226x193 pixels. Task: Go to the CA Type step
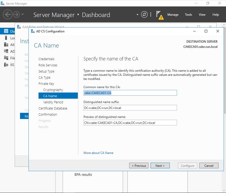44,77
